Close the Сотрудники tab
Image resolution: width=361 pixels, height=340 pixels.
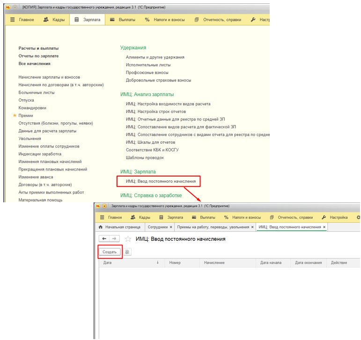tap(171, 227)
